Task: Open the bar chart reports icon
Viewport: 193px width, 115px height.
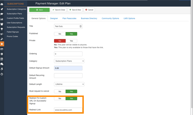Action: tap(2, 19)
